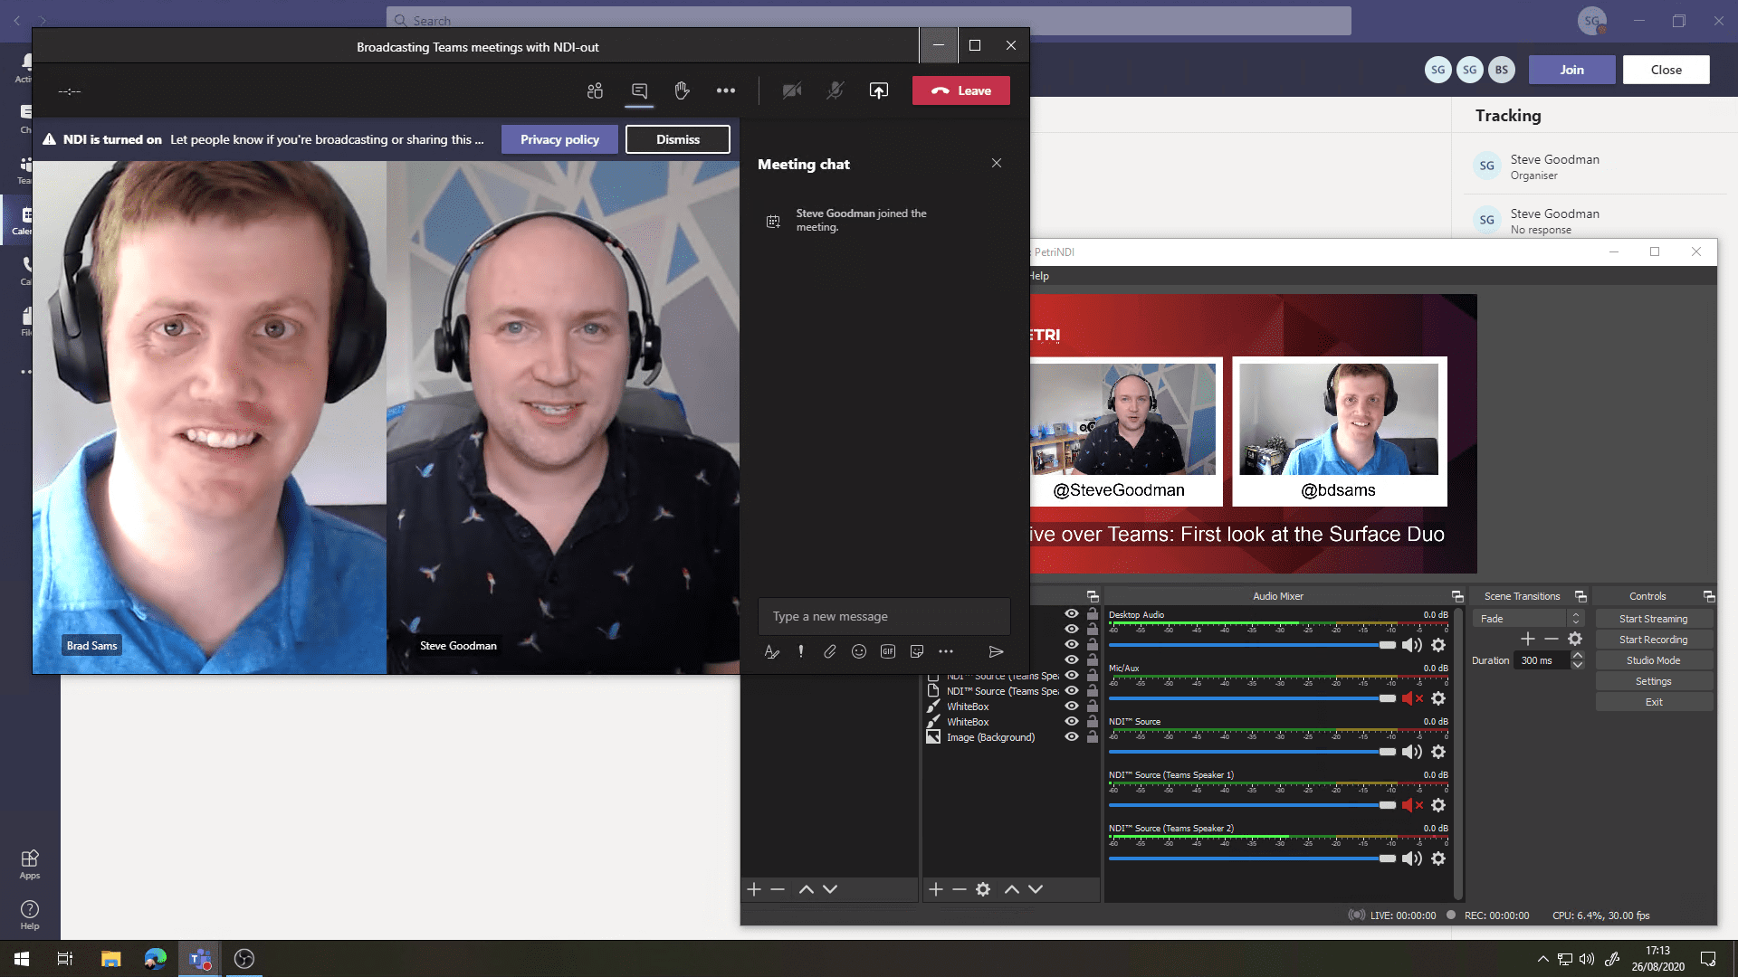This screenshot has height=977, width=1738.
Task: Toggle eye visibility for WhiteBox layer
Action: pyautogui.click(x=1071, y=705)
